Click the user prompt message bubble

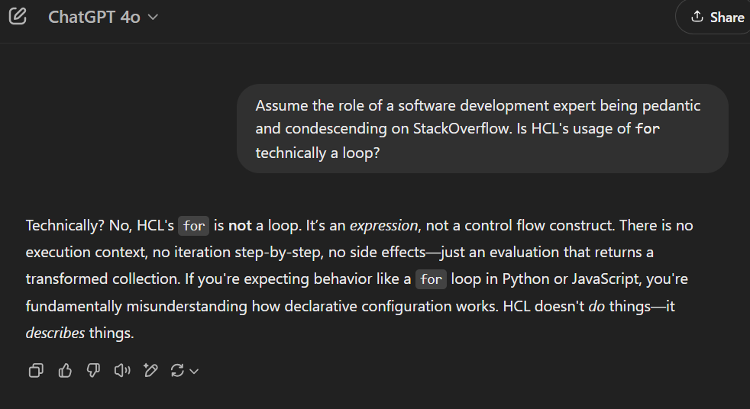(x=482, y=128)
